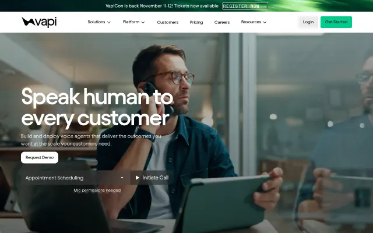Open the Resources dropdown menu
This screenshot has height=233, width=373.
point(254,22)
